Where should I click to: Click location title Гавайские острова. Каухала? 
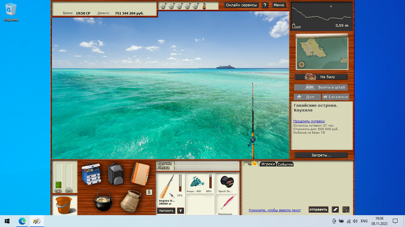[315, 108]
